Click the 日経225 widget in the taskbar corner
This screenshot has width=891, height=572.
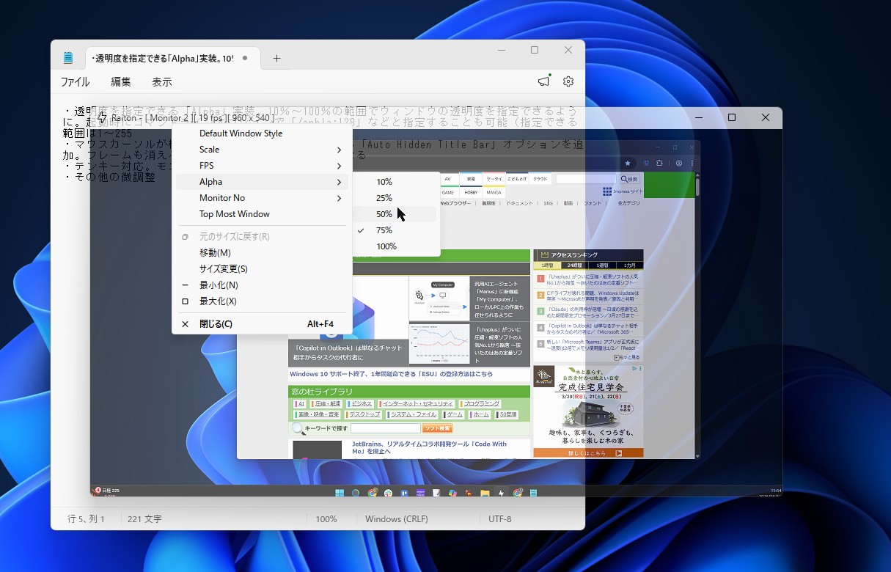(109, 490)
